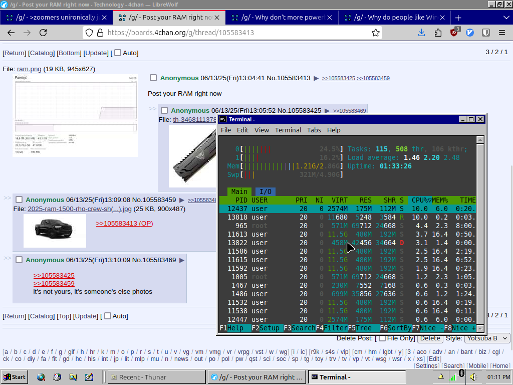
Task: Open the uBlock Origin extension icon
Action: coord(454,32)
